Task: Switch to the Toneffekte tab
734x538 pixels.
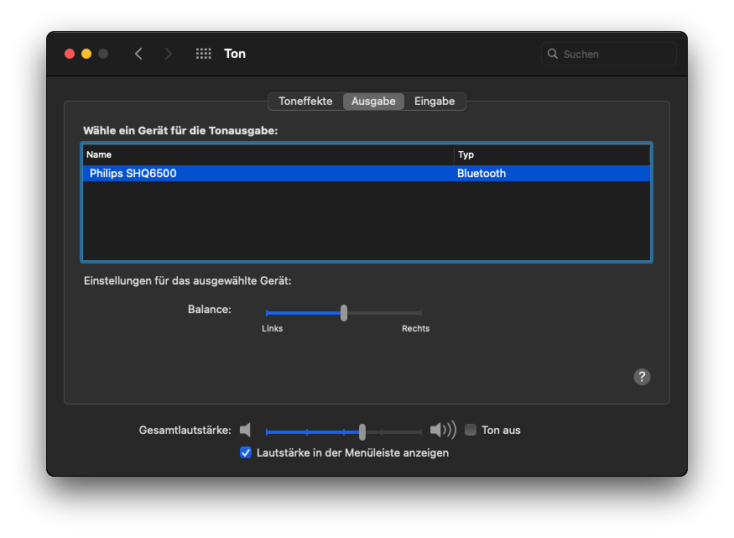Action: [305, 102]
